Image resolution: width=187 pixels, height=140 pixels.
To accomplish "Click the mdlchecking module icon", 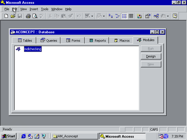I will [18, 49].
